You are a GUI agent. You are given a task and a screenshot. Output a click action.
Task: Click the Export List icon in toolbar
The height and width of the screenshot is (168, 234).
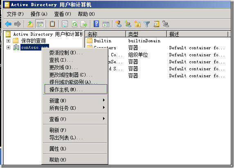point(84,24)
